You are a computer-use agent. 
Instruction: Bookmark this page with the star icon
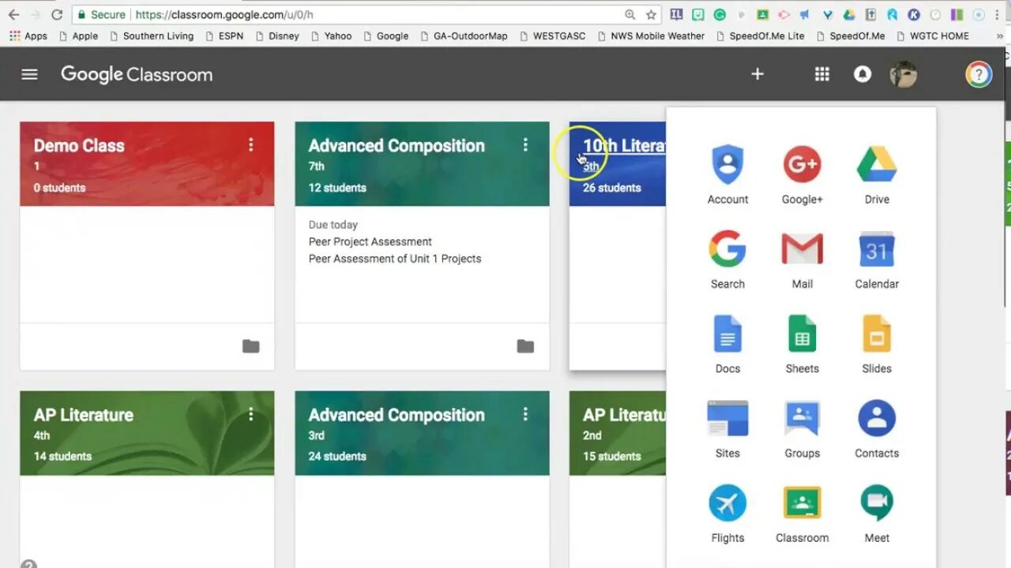click(651, 14)
